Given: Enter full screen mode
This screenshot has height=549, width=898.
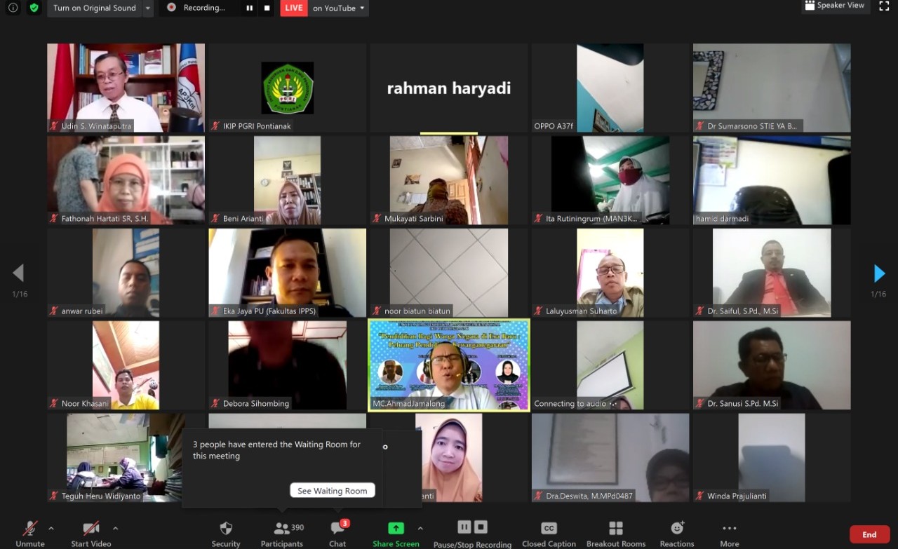Looking at the screenshot, I should [884, 6].
